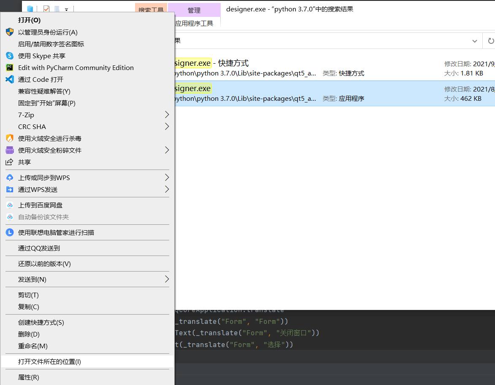Expand the 7-Zip submenu arrow
This screenshot has height=385, width=495.
(167, 115)
